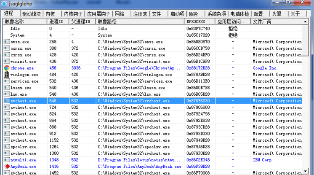Select svchost.exe with PID 888
314x175 pixels.
152,127
